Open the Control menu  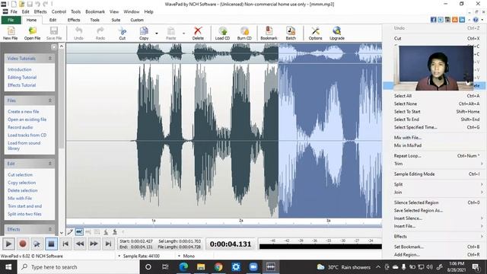pos(59,11)
